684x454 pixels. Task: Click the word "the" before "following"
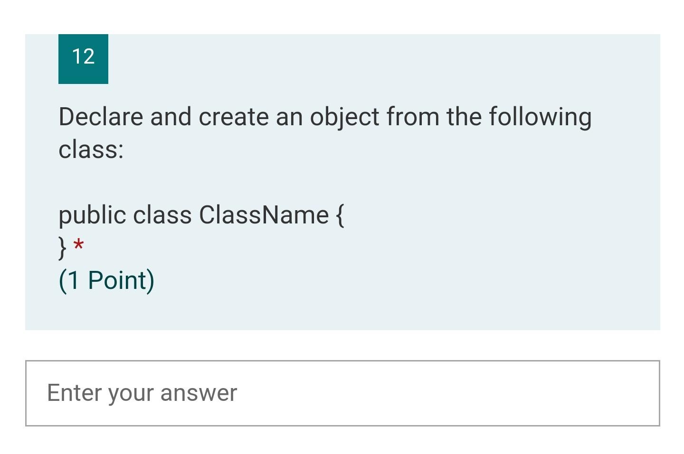click(x=464, y=117)
